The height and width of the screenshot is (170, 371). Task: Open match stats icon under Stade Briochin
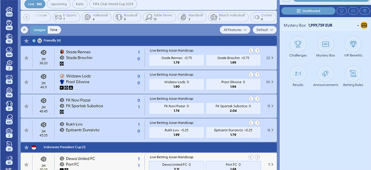point(62,64)
